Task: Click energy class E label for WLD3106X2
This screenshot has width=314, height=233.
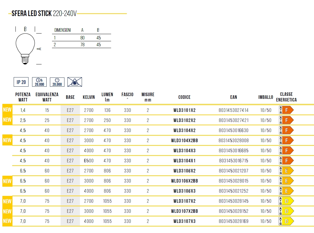Action: [x=286, y=171]
